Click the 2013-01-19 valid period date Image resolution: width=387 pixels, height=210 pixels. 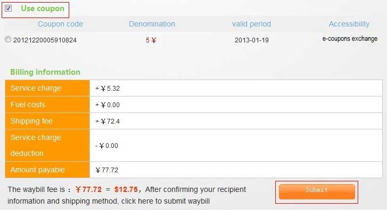[251, 40]
